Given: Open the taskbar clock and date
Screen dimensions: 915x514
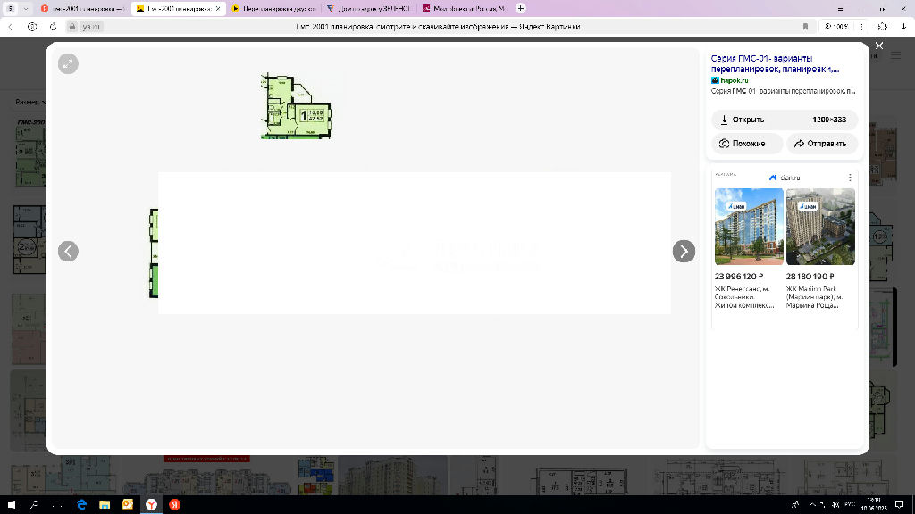Looking at the screenshot, I should [874, 505].
